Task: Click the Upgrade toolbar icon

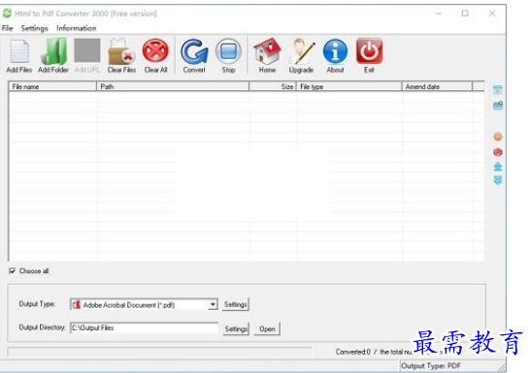Action: pyautogui.click(x=301, y=51)
